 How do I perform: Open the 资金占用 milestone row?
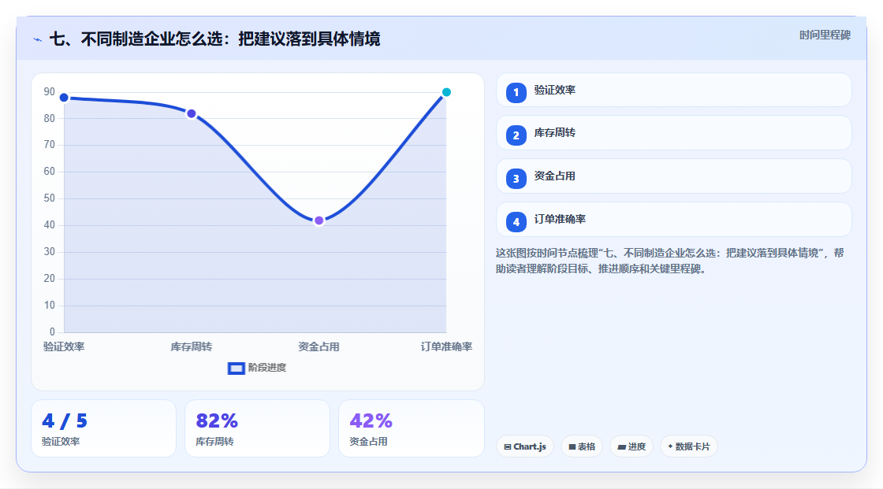click(x=673, y=176)
